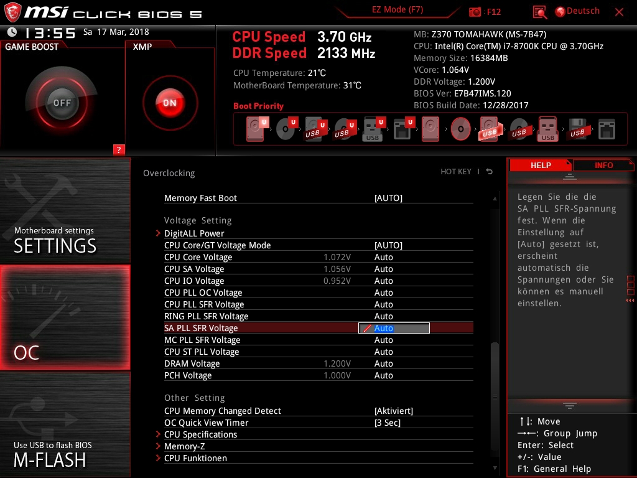Screen dimensions: 637x478
Task: Open CPU Memory Changed Detect [Aktiviert] options
Action: click(x=394, y=411)
